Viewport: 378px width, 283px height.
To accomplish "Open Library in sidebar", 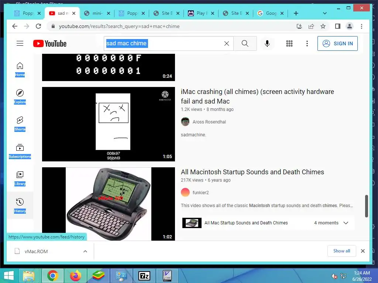I will point(20,178).
